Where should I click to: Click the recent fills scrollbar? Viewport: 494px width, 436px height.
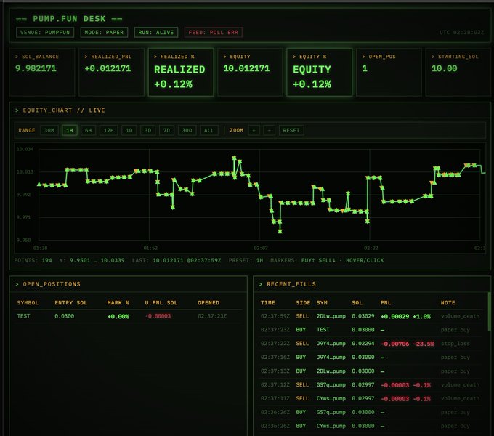coord(489,312)
